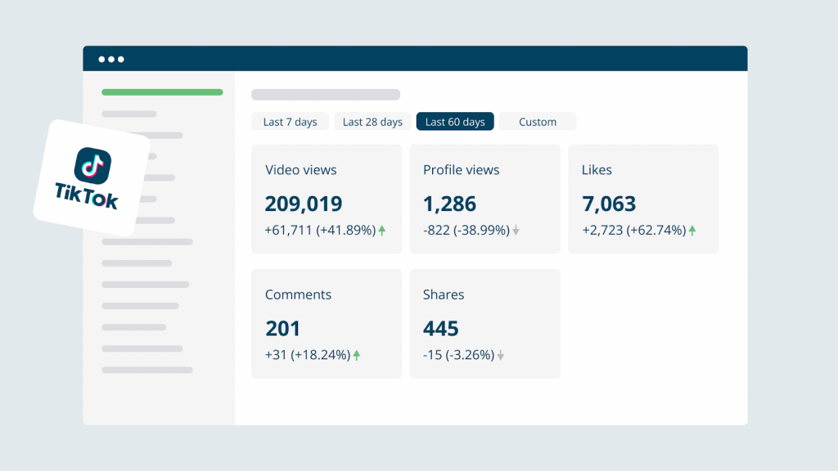The width and height of the screenshot is (838, 471).
Task: Toggle the highlighted Last 60 days selection off
Action: point(455,121)
